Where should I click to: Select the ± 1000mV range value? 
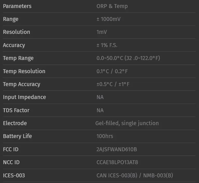tap(108, 19)
